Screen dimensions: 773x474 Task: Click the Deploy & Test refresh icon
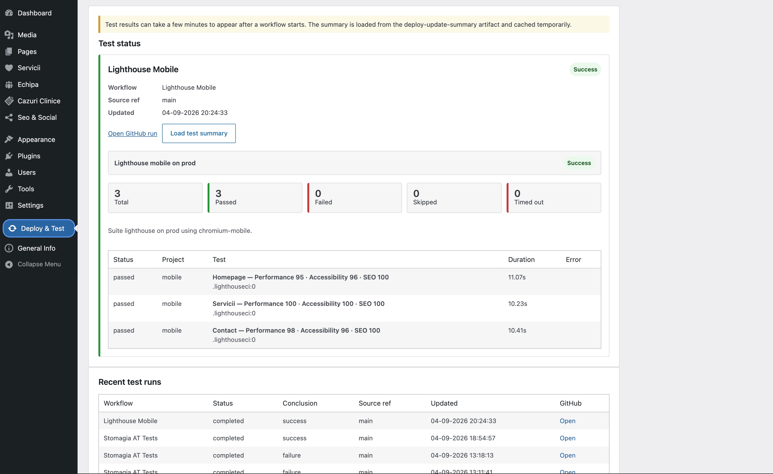point(13,228)
